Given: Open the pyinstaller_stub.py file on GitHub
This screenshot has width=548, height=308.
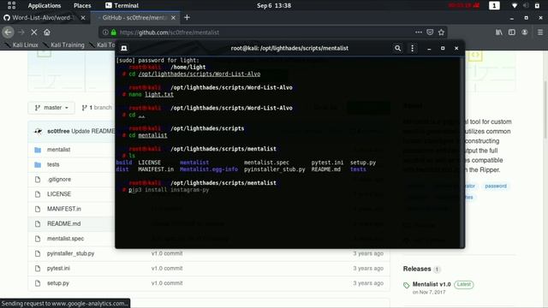Looking at the screenshot, I should pos(70,253).
